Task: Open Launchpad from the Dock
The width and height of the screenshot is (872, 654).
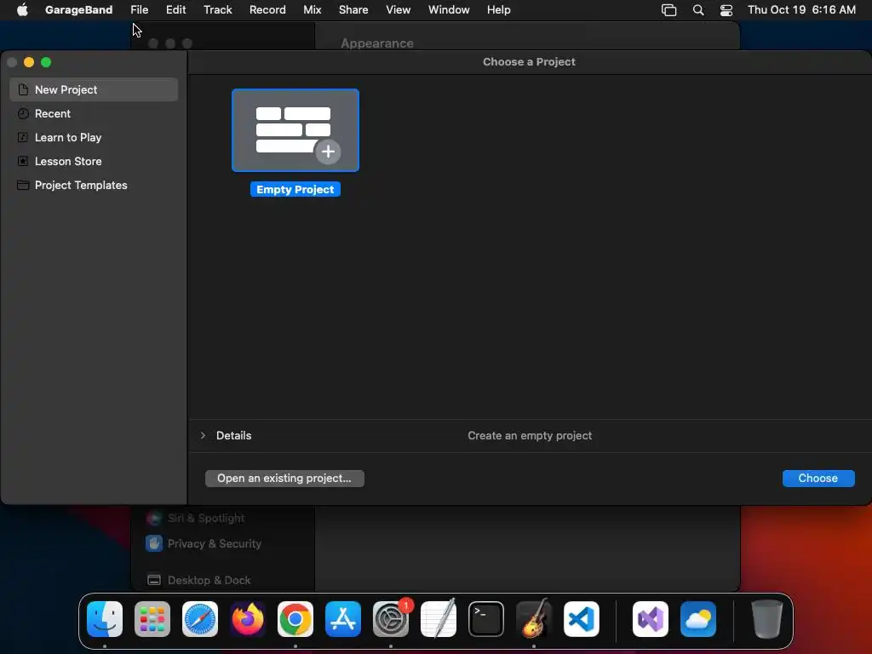Action: 152,619
